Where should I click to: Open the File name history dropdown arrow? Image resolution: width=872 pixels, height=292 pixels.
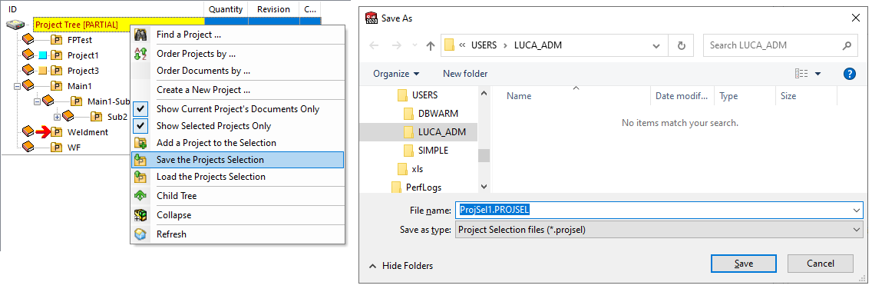pos(856,210)
